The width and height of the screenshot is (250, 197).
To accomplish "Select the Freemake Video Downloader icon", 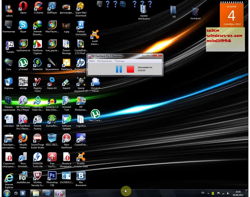I will (38, 103).
